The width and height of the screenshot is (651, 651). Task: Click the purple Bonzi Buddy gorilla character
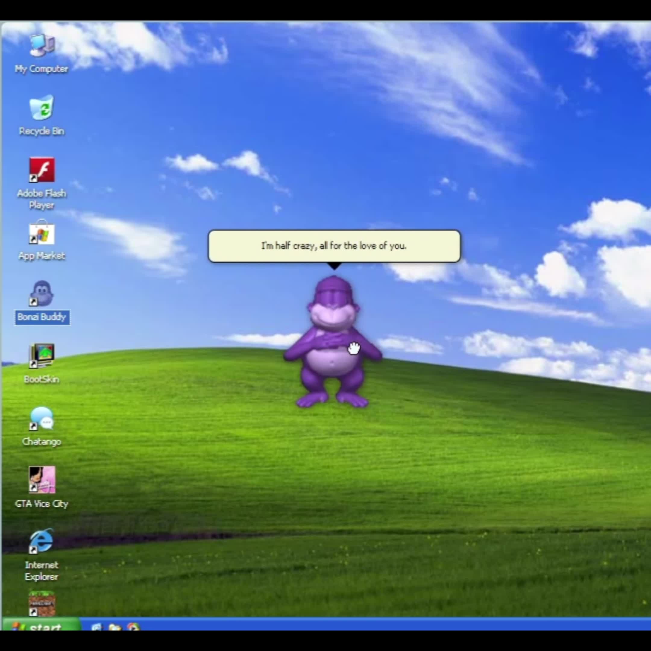pyautogui.click(x=333, y=342)
